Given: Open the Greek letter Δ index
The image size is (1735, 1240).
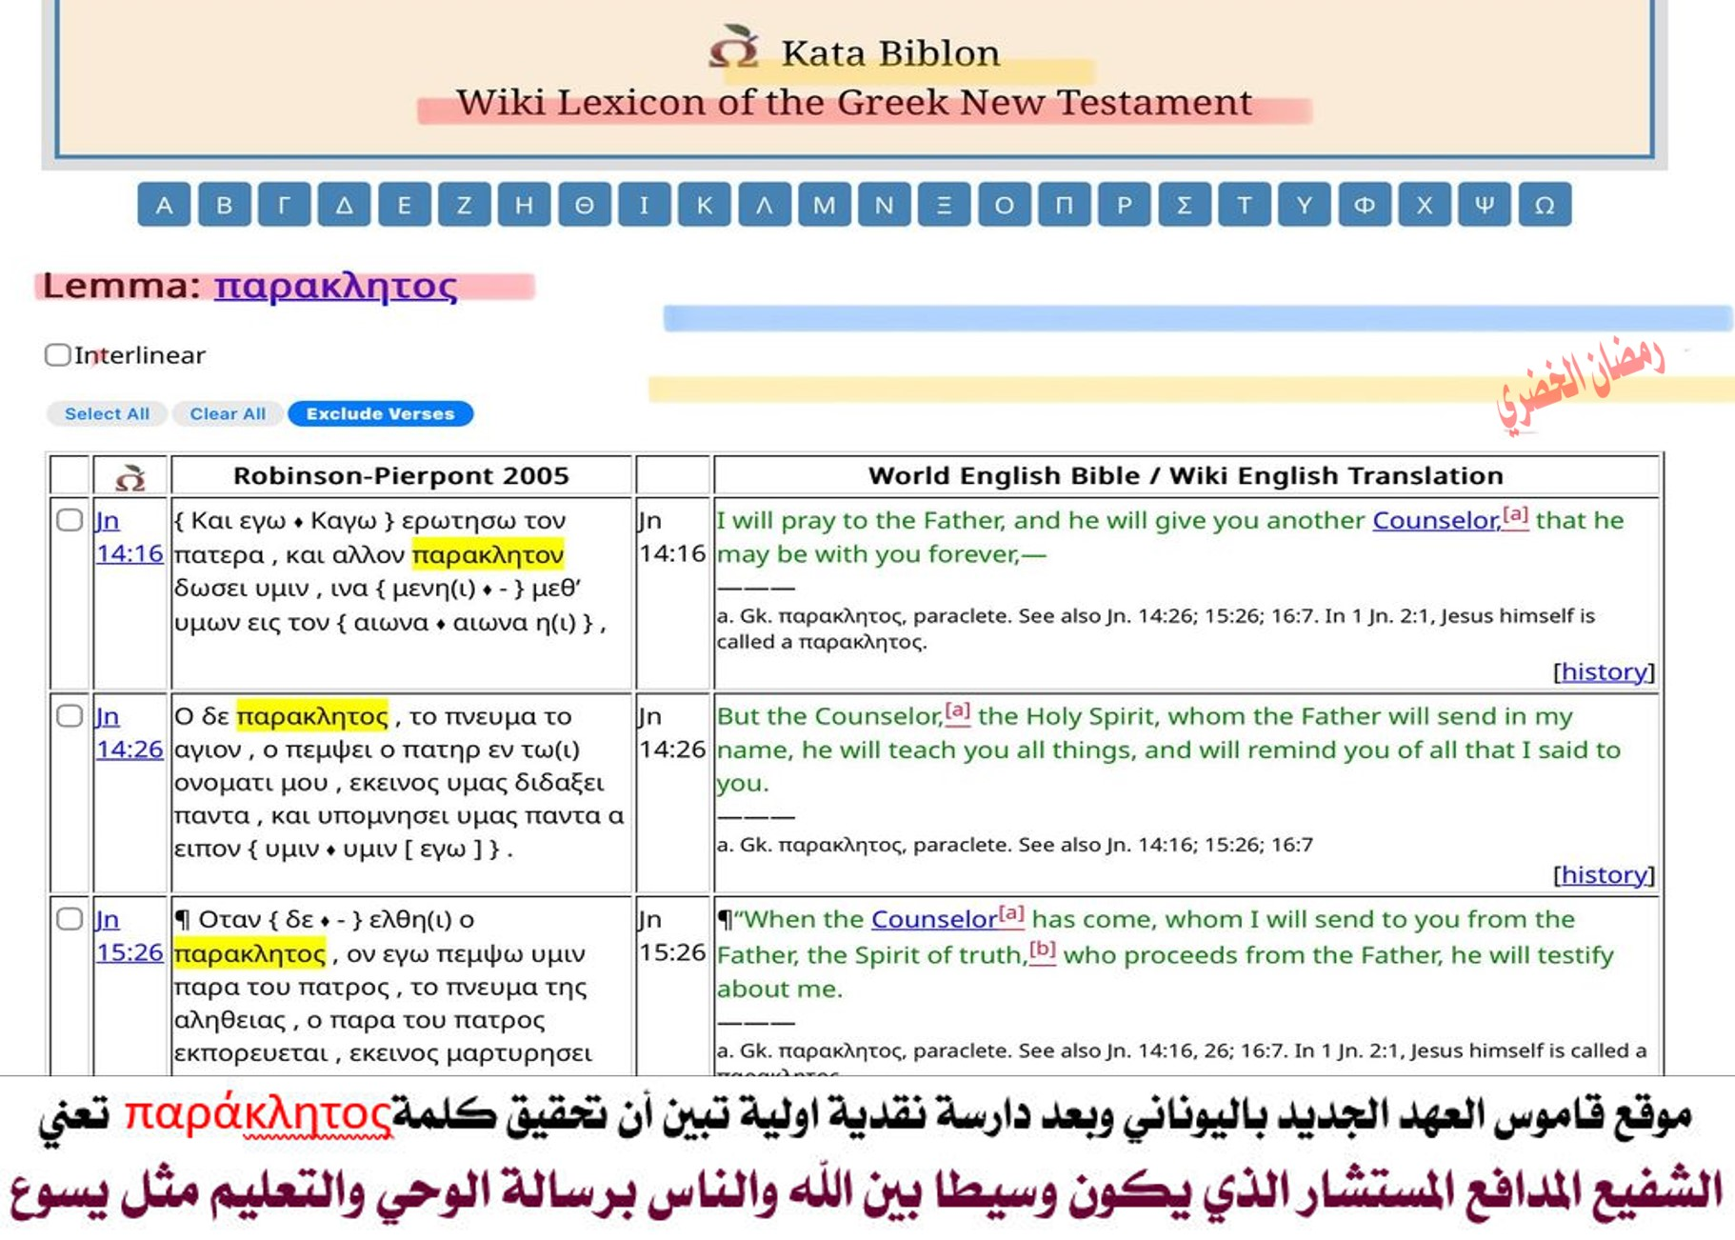Looking at the screenshot, I should [344, 205].
